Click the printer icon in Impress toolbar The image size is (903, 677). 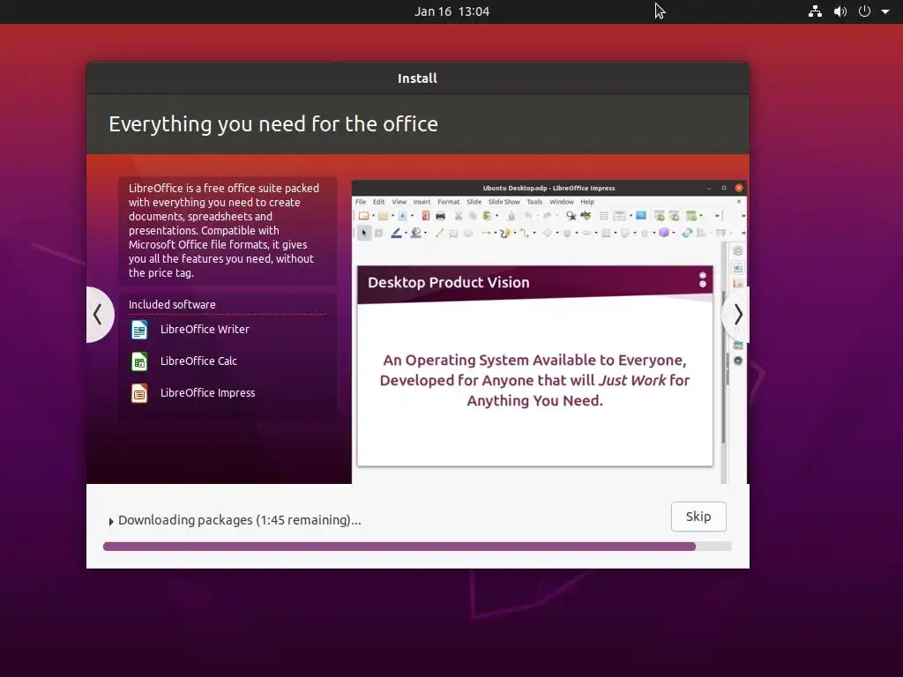coord(441,216)
